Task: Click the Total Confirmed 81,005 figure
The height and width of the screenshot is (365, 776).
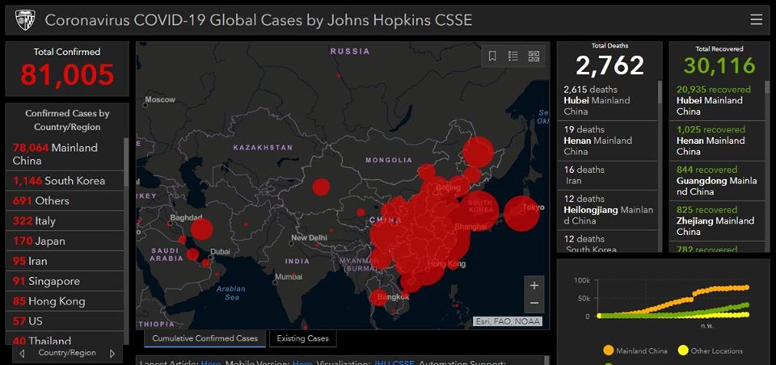Action: [x=67, y=75]
